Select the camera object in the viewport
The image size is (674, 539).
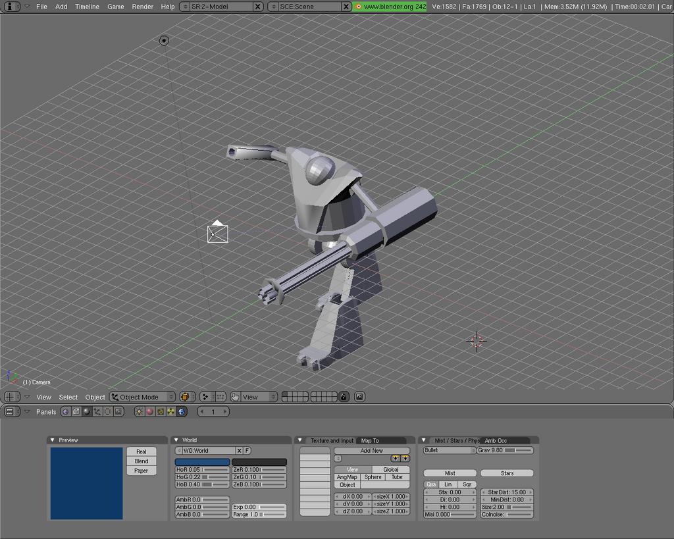[217, 232]
